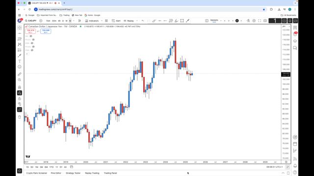Delete drawings with trash icon

[20, 117]
